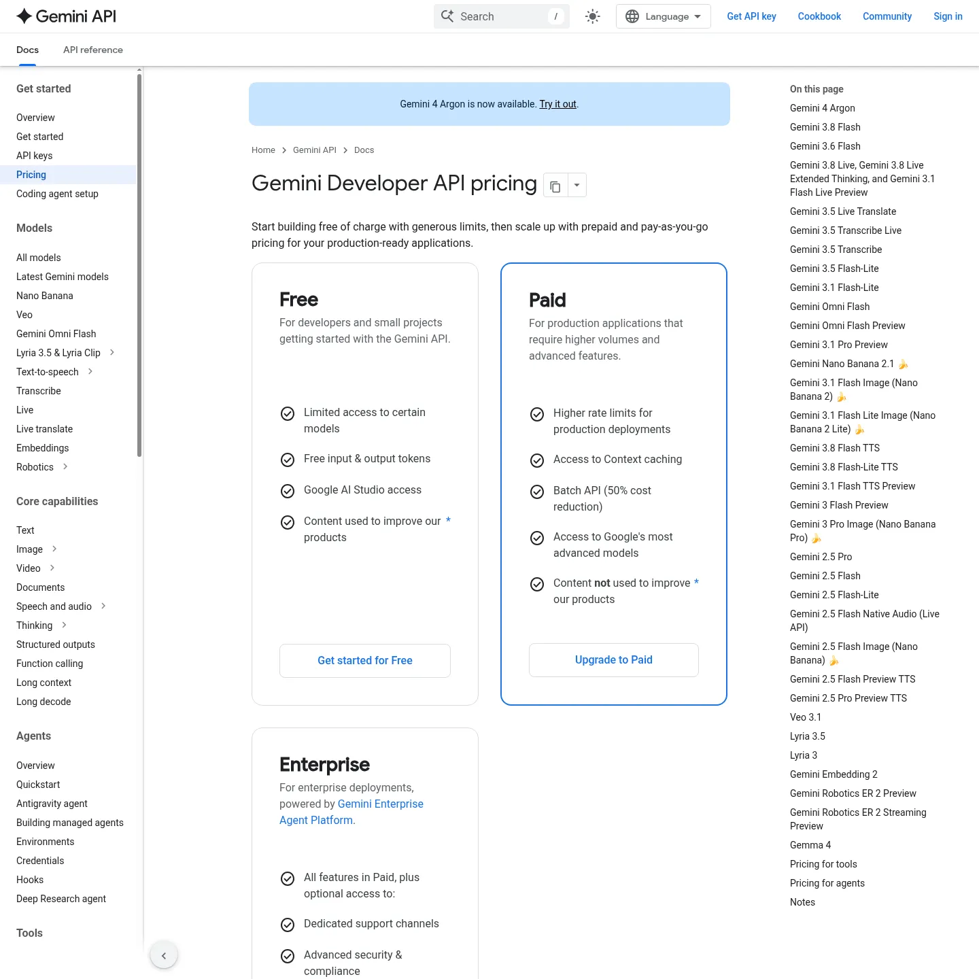Screen dimensions: 979x979
Task: Select the Docs tab
Action: click(x=27, y=50)
